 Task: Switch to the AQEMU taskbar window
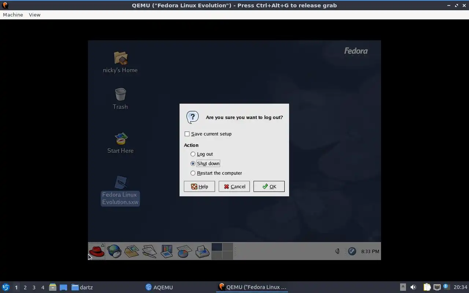coord(159,287)
